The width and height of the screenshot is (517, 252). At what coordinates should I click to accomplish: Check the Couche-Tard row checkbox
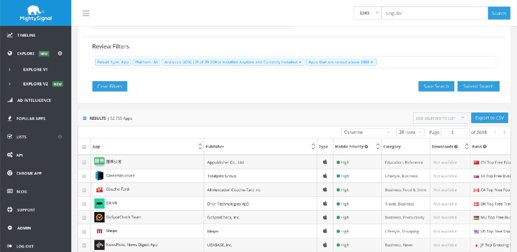84,190
